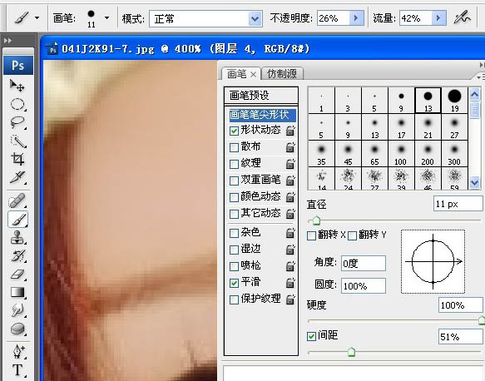Select the Clone Stamp tool
The height and width of the screenshot is (381, 485).
17,238
